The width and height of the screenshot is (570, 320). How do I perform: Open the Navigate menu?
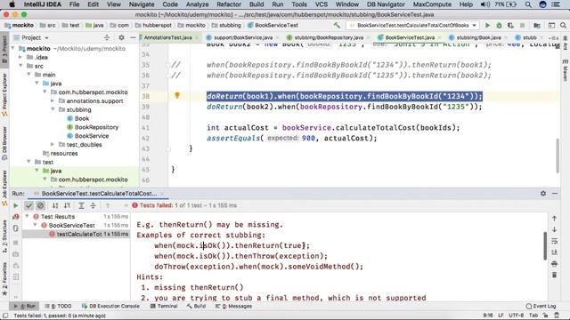pyautogui.click(x=142, y=4)
